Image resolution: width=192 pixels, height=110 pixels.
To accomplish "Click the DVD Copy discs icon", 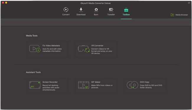I will tap(132, 85).
